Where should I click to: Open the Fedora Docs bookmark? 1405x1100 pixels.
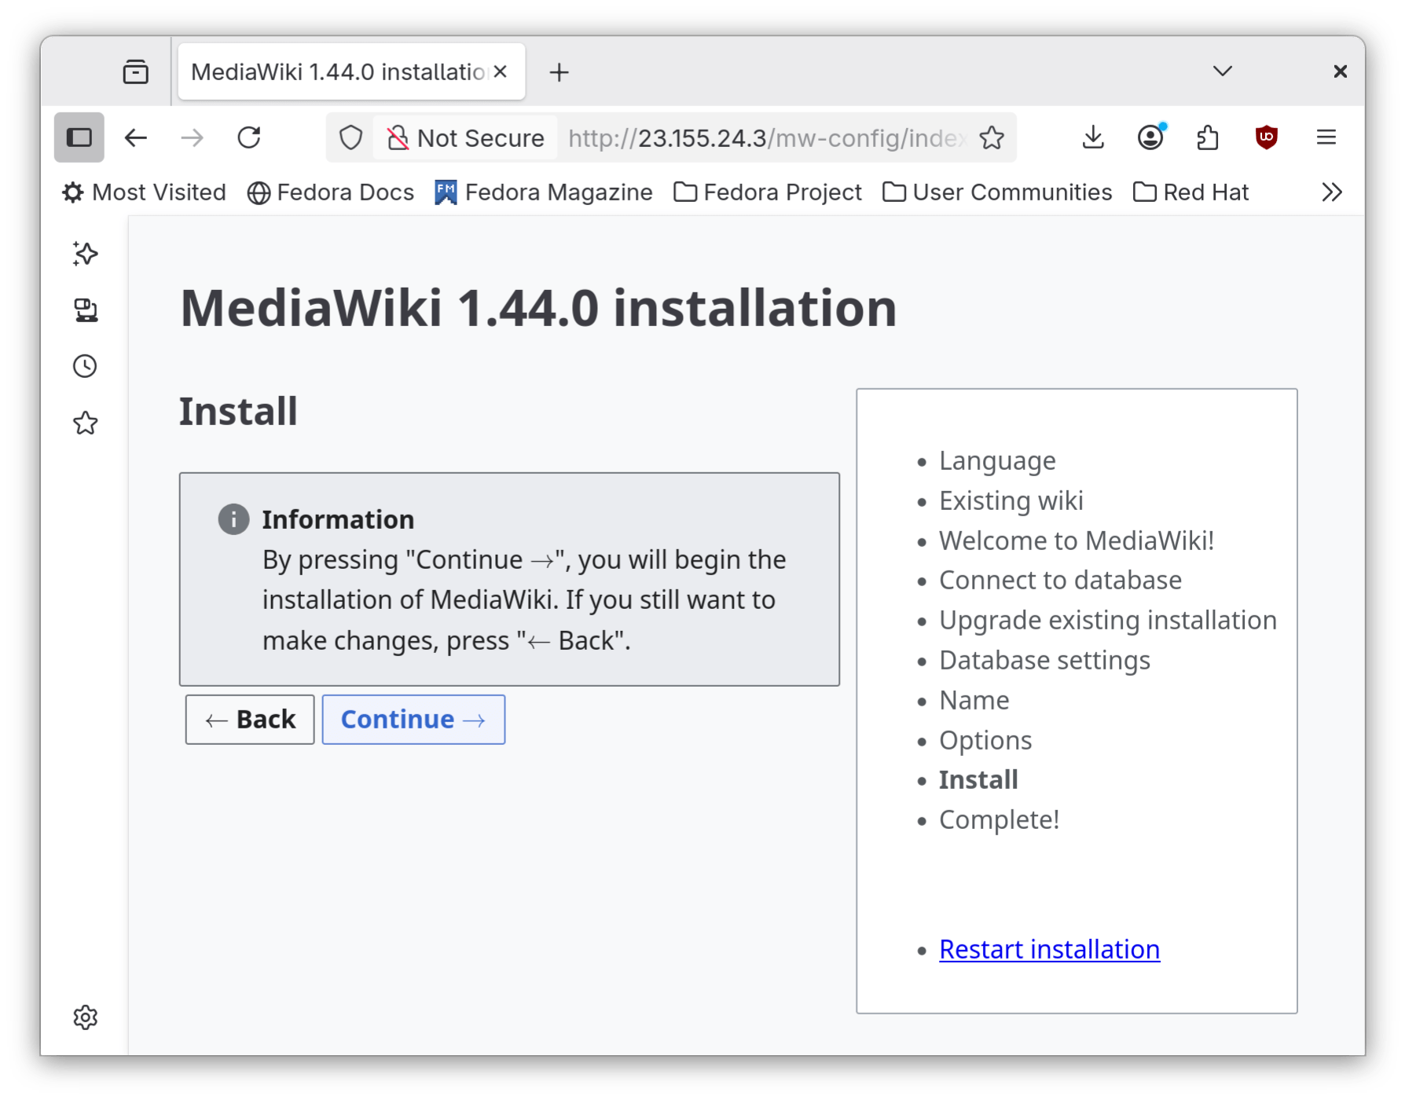coord(330,192)
